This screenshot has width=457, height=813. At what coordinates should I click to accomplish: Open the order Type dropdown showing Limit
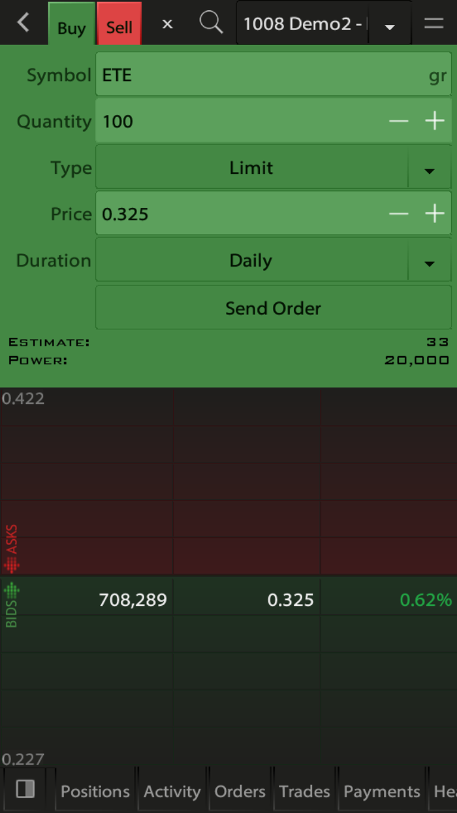(429, 170)
